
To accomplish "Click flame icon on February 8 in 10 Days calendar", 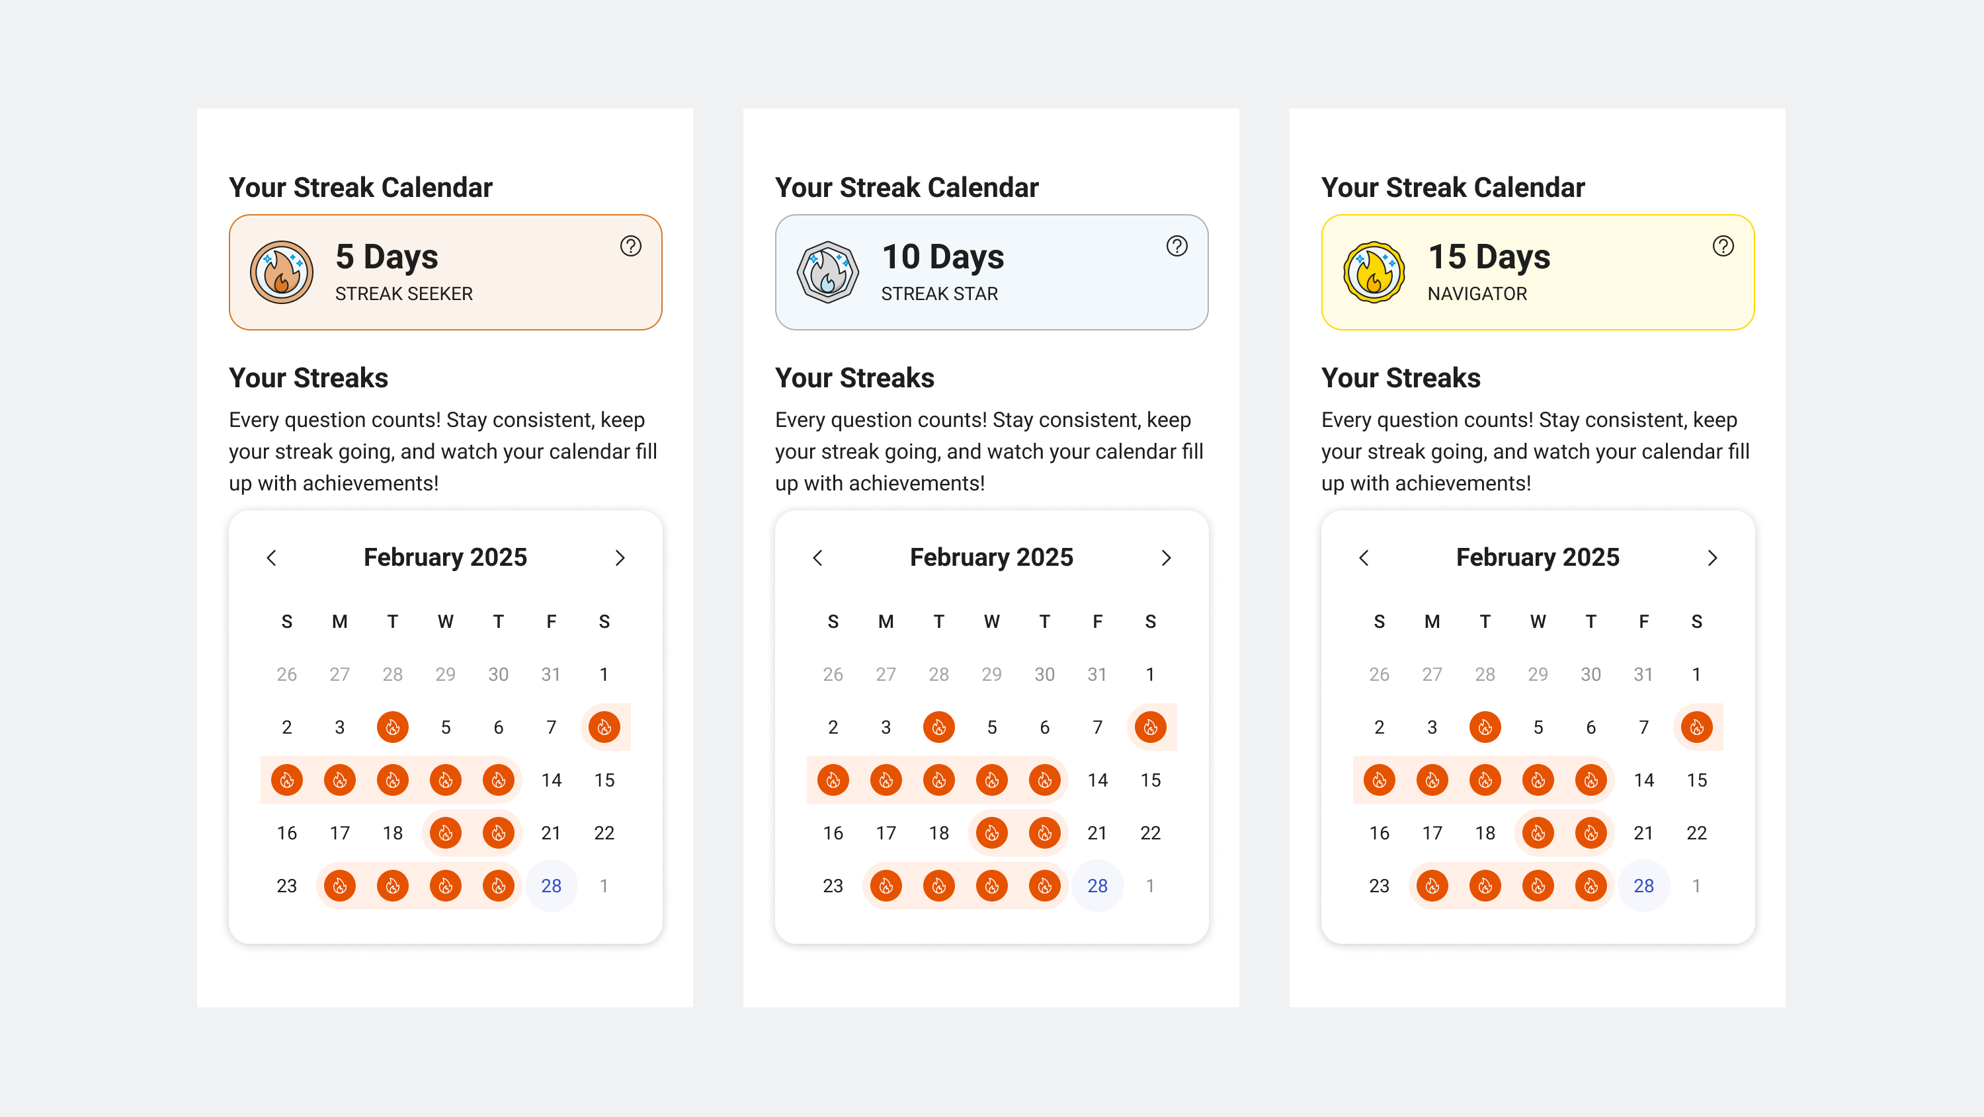I will tap(1151, 728).
